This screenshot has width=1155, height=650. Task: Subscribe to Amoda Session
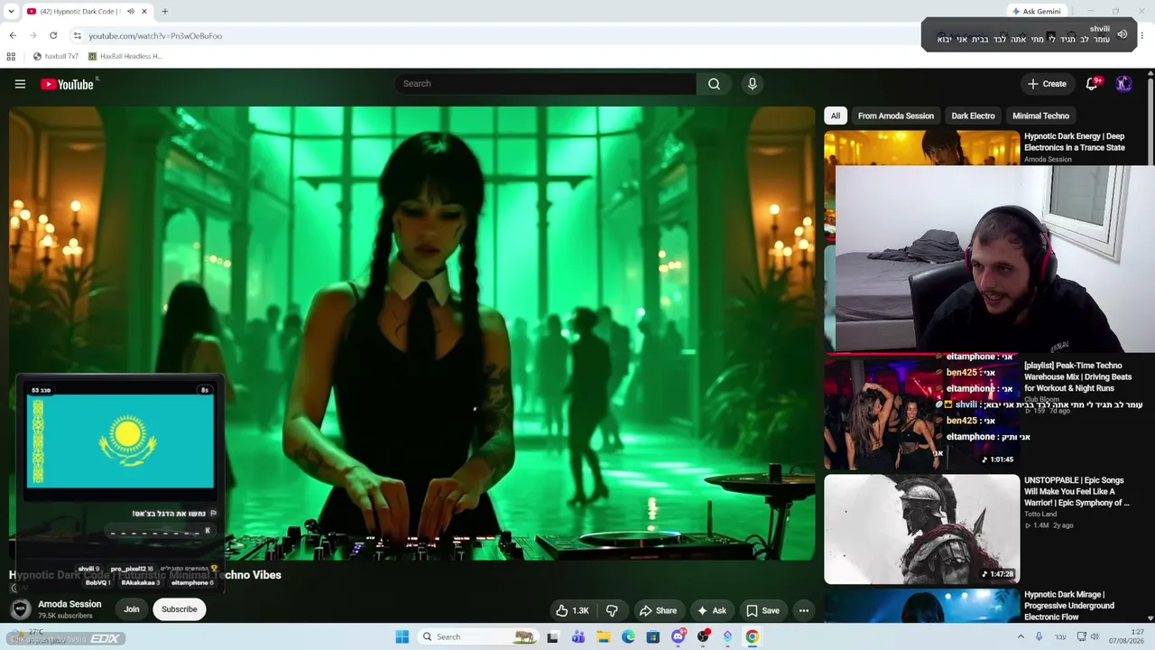click(x=179, y=609)
